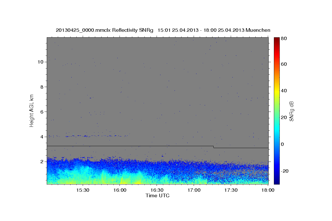Click the 'Time UTC' axis label

(157, 196)
